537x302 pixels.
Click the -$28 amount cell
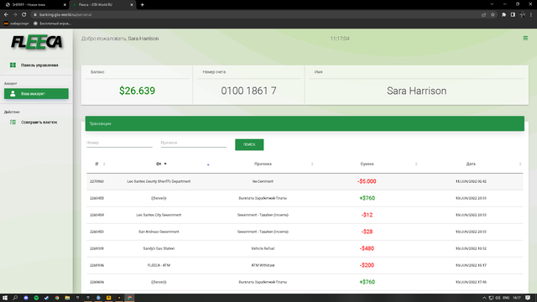pos(367,232)
